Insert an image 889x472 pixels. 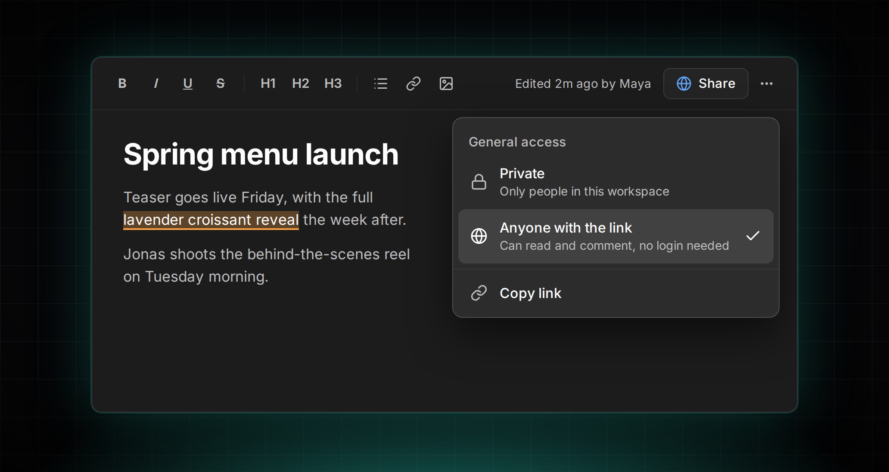click(x=446, y=84)
